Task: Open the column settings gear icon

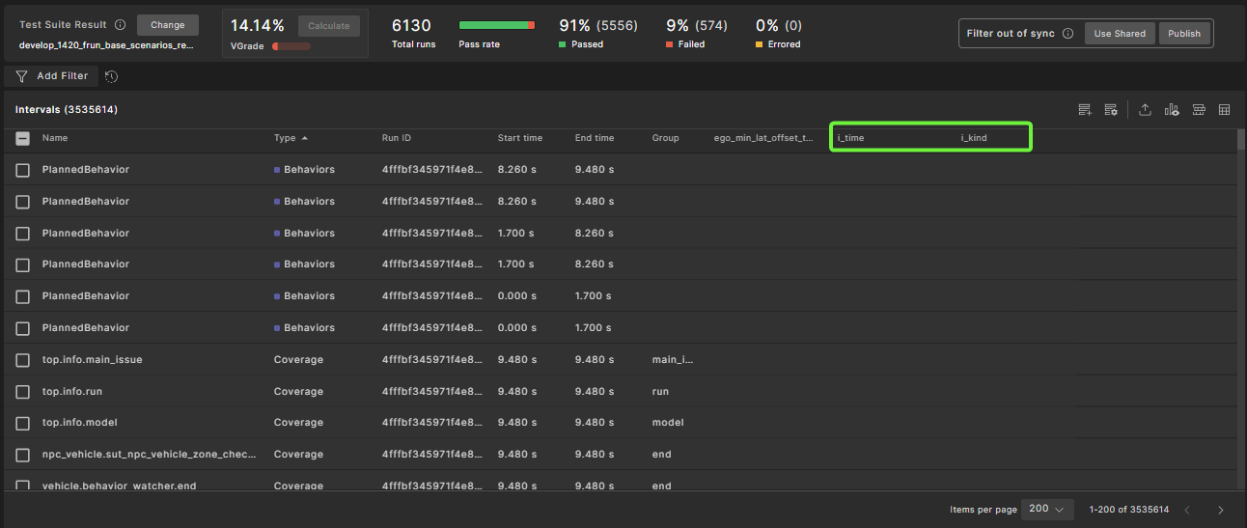Action: 1111,110
